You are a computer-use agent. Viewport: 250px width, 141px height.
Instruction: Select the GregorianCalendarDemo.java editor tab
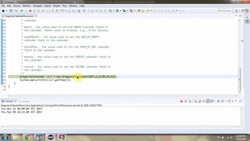coord(19,16)
